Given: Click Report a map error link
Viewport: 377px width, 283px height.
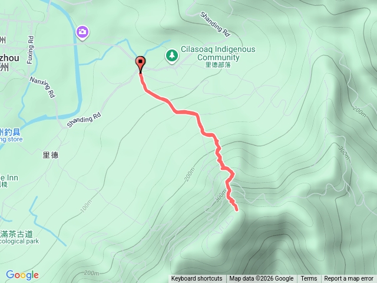Looking at the screenshot, I should point(349,279).
